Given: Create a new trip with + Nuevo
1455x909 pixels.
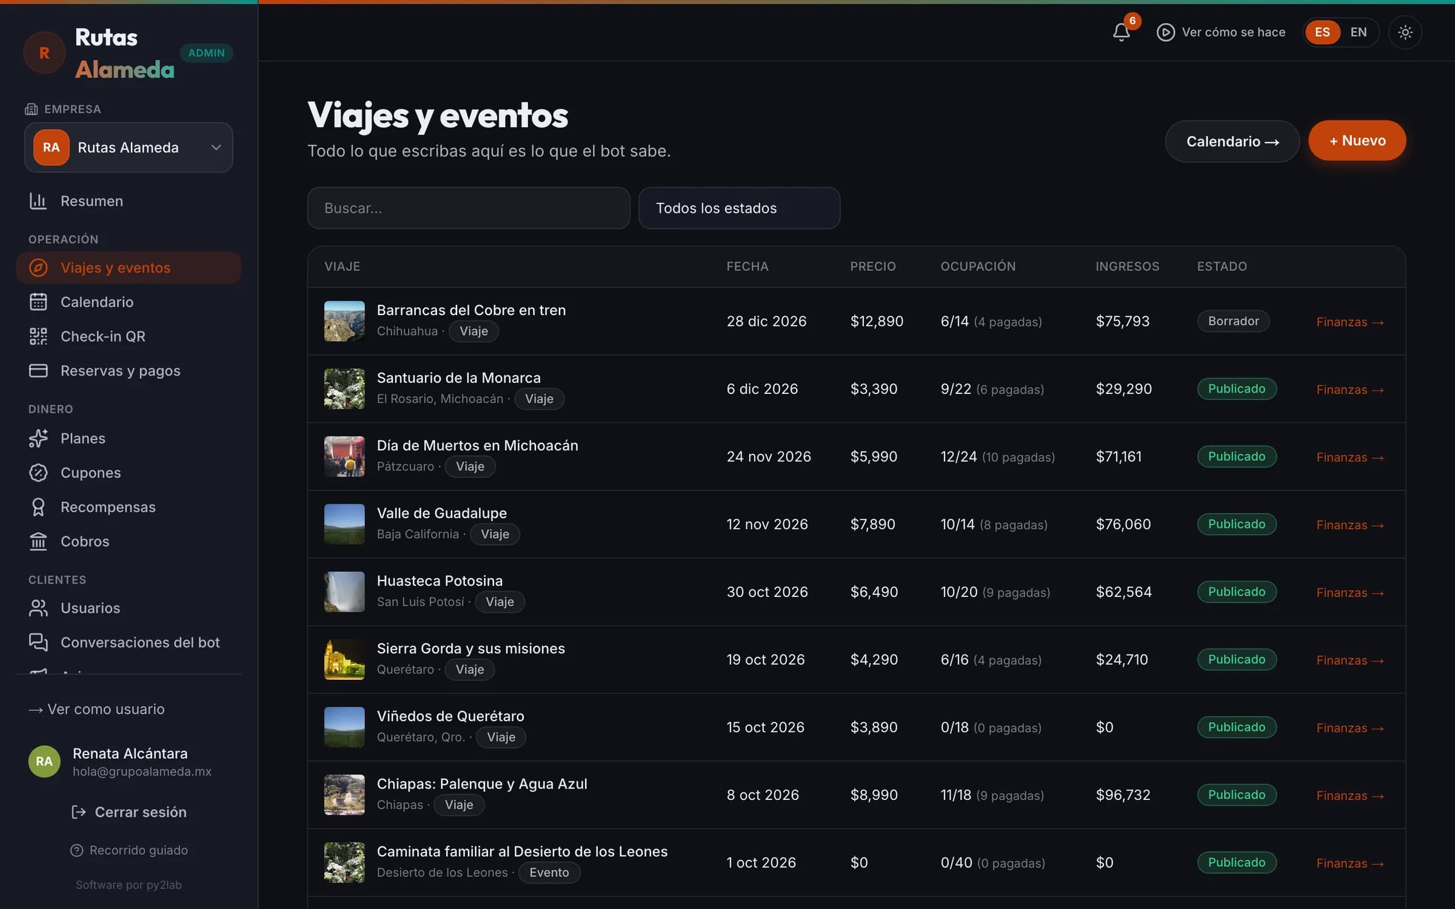Looking at the screenshot, I should pos(1357,141).
